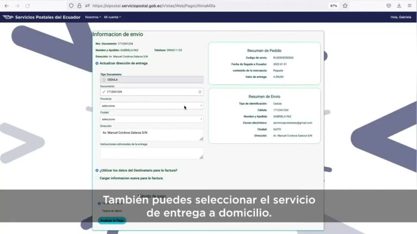Click the browser forward arrow
The image size is (417, 234).
(17, 5)
